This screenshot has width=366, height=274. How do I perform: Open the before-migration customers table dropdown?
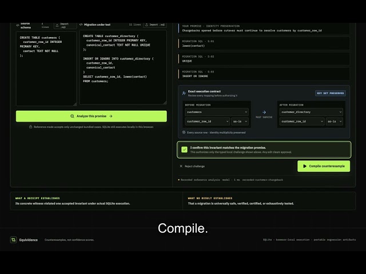(x=217, y=112)
